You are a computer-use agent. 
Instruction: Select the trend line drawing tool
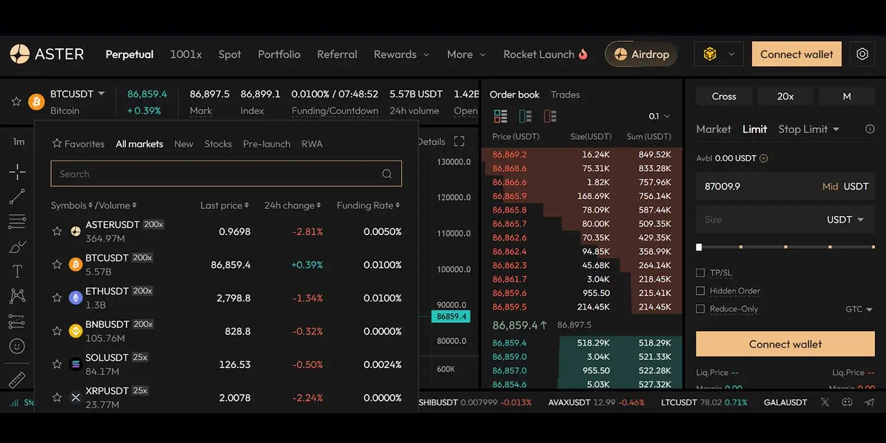pos(17,197)
